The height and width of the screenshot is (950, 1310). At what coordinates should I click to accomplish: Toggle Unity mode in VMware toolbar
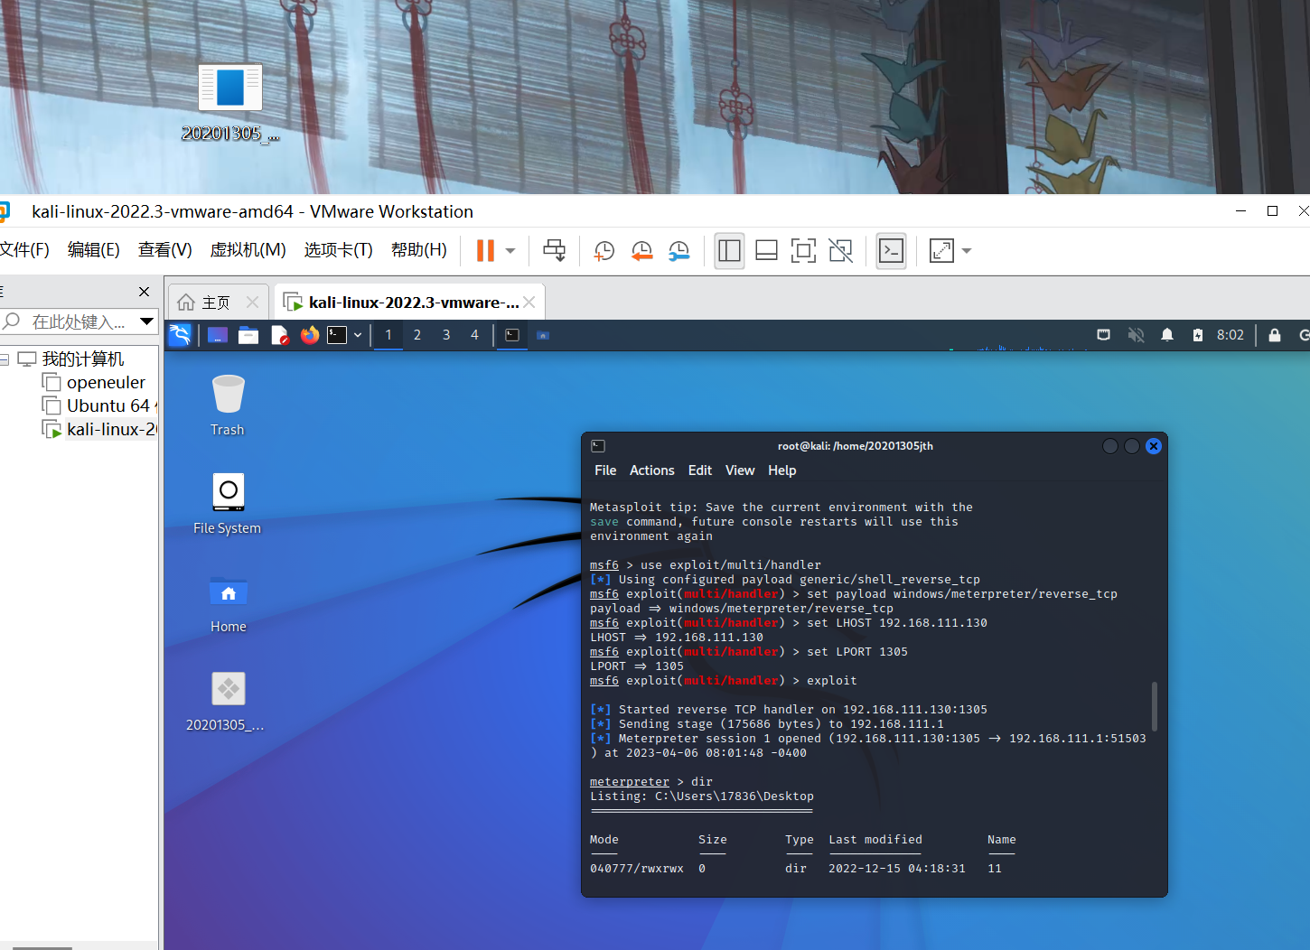840,250
